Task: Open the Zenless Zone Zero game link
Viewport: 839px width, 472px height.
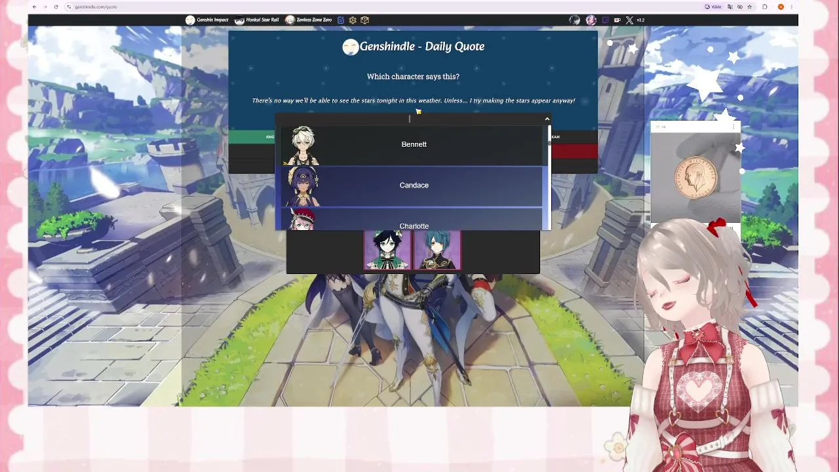Action: (x=309, y=20)
